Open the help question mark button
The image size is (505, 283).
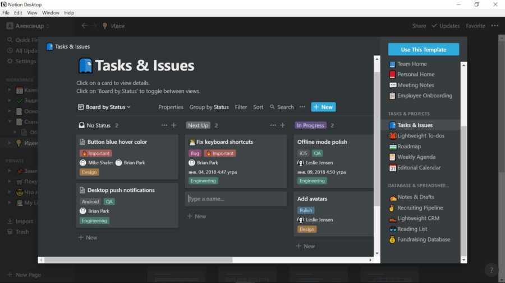[491, 270]
